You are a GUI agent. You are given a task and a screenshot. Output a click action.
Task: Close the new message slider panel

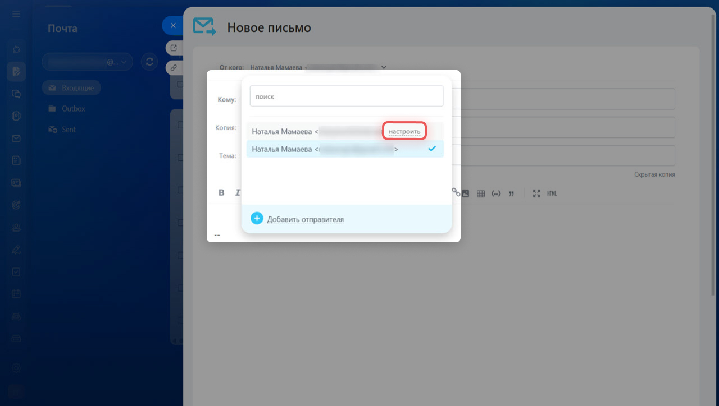tap(173, 26)
